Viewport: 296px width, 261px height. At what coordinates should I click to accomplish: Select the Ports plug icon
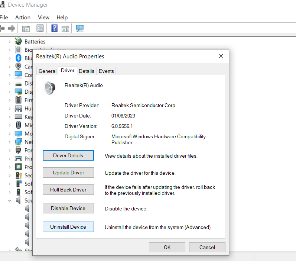(x=18, y=150)
